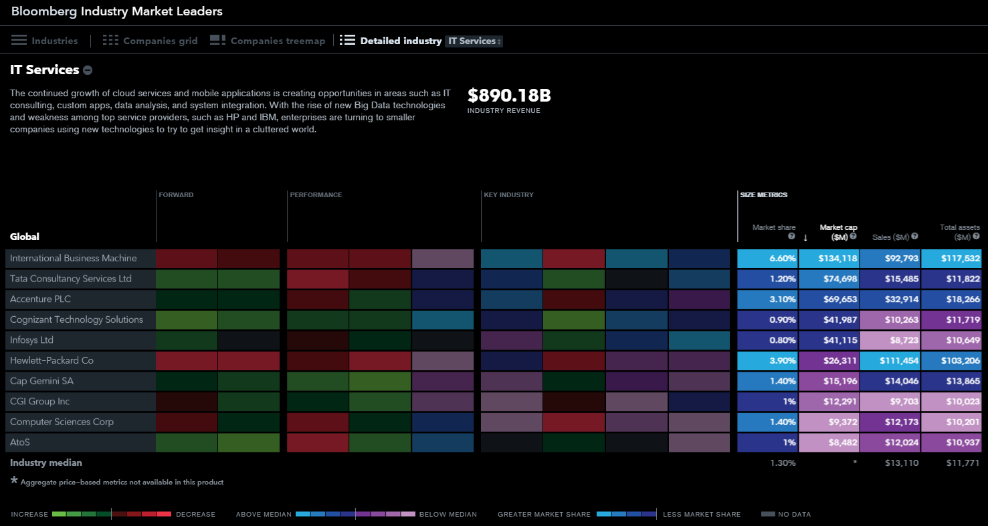
Task: Expand the PERFORMANCE metrics section
Action: [316, 195]
